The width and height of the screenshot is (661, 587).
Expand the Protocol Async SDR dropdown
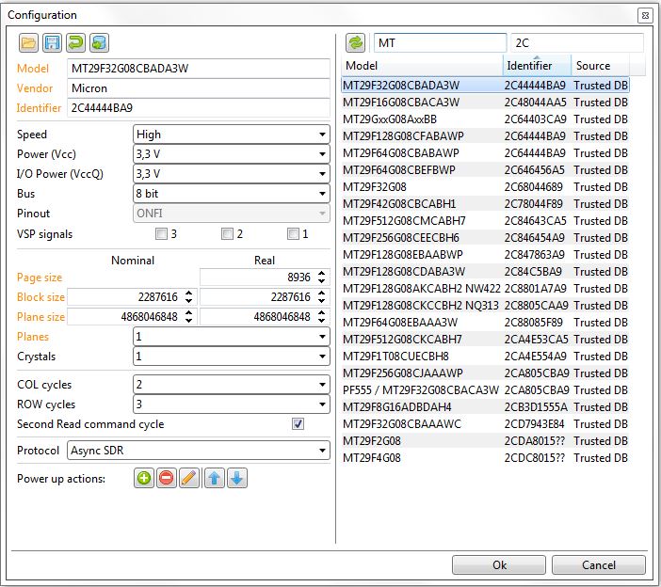(x=199, y=451)
